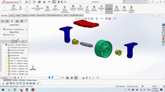Select Move Component tool
This screenshot has height=92, width=165.
[55, 8]
